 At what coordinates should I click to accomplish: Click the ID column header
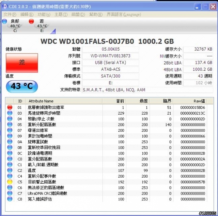[20, 101]
